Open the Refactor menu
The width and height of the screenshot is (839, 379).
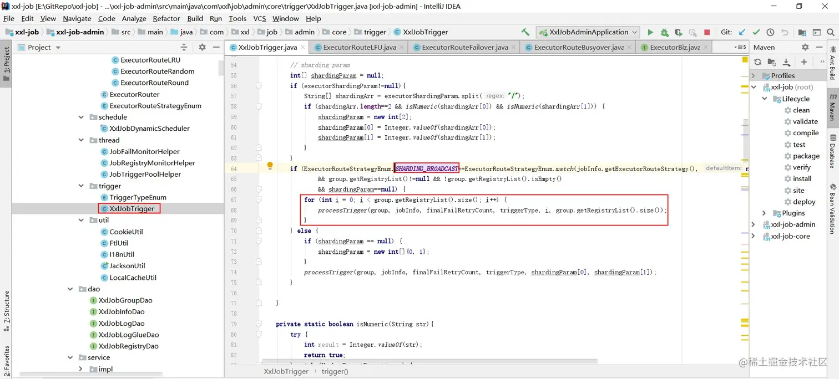tap(166, 18)
